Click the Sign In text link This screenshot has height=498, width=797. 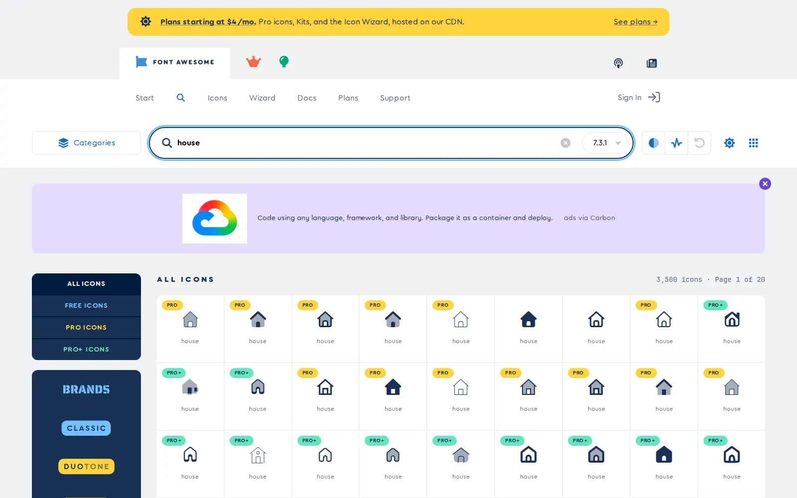pyautogui.click(x=630, y=98)
